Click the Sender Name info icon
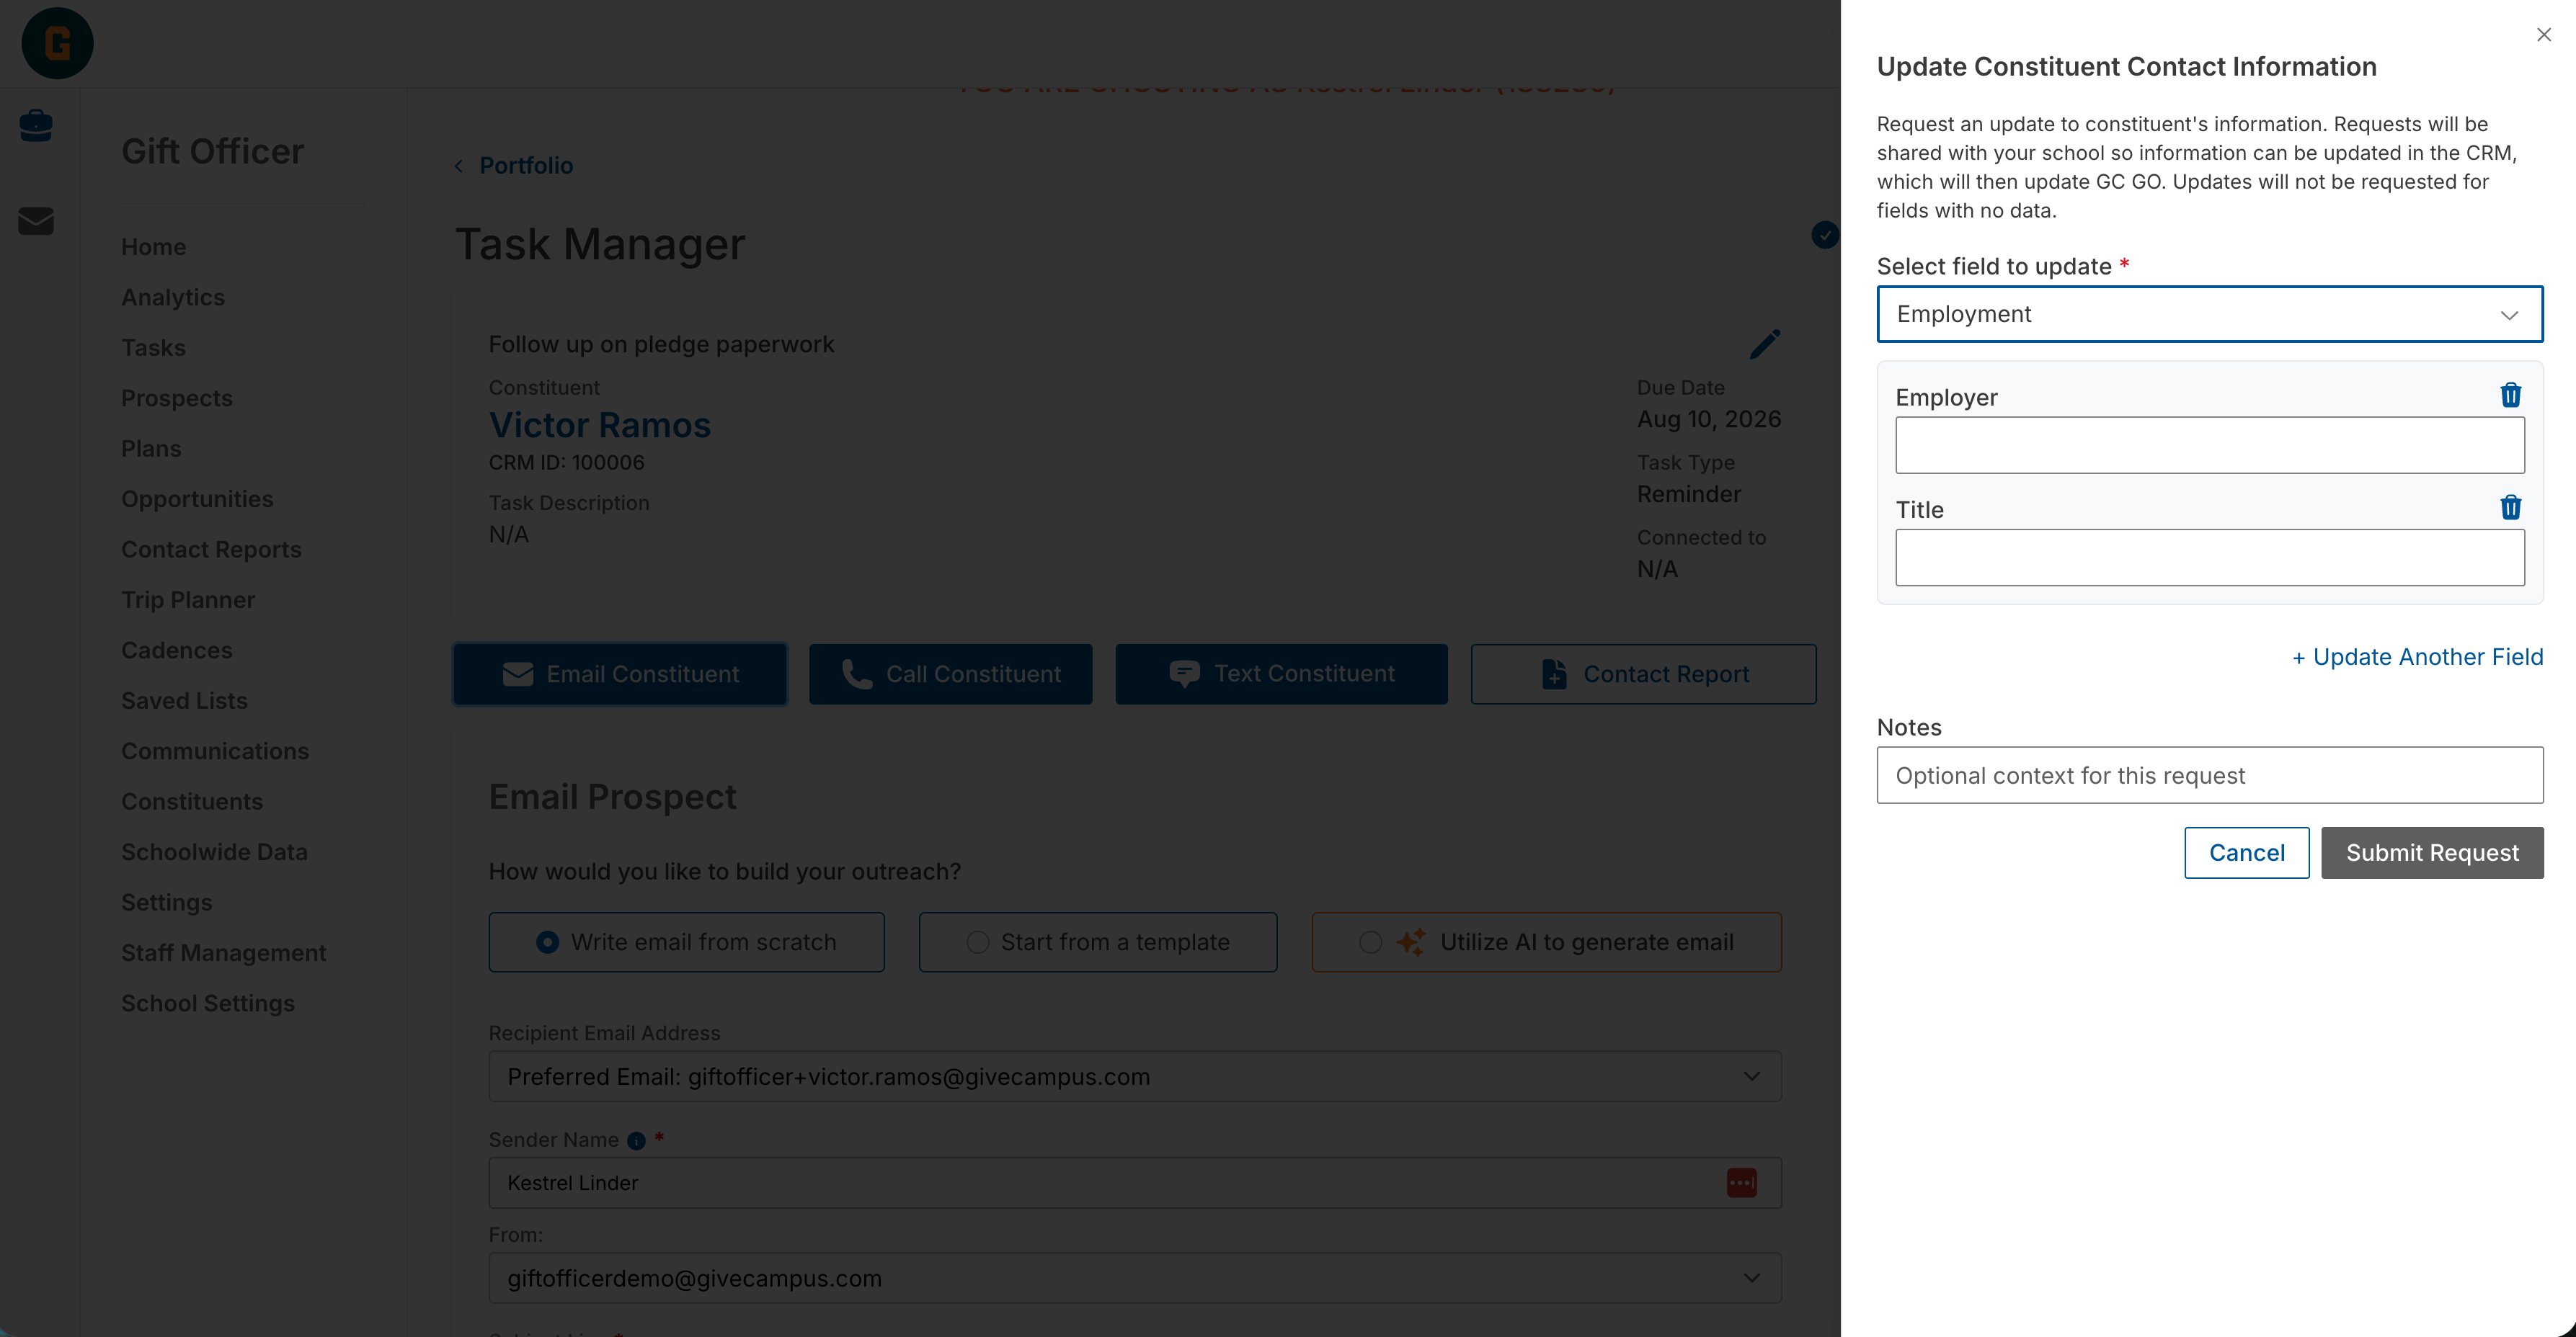The height and width of the screenshot is (1337, 2576). click(636, 1140)
